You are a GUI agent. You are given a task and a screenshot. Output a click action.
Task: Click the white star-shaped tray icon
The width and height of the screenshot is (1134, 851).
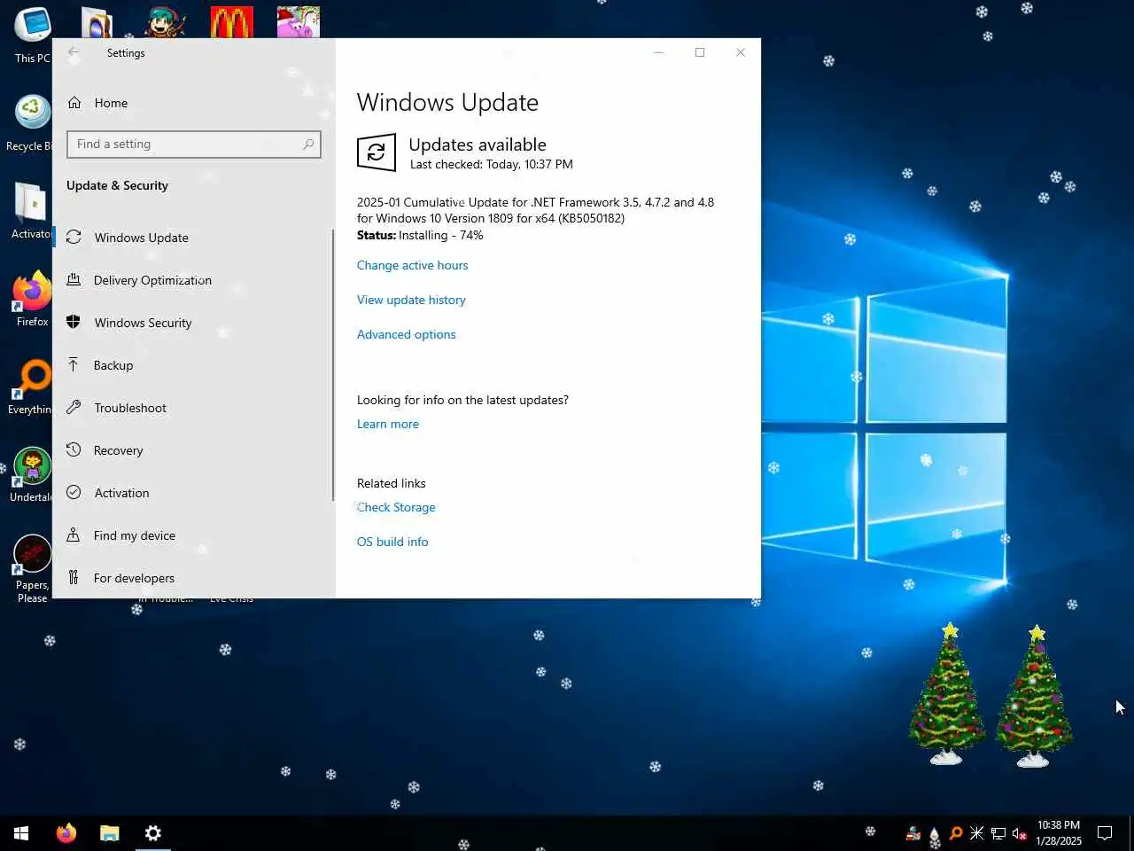point(977,833)
